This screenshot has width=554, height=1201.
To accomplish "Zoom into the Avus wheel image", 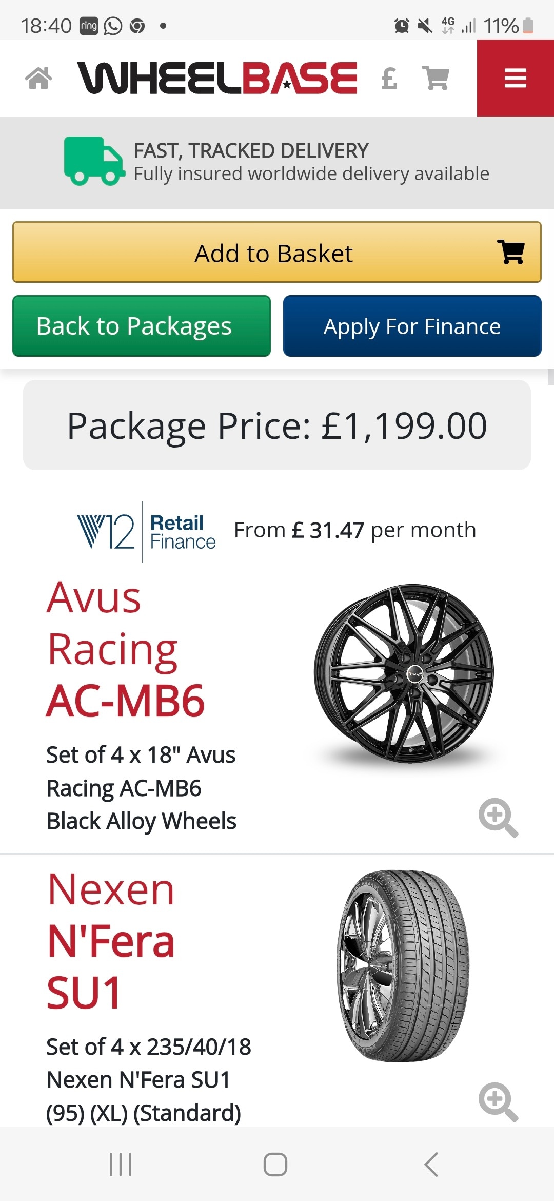I will click(x=498, y=817).
